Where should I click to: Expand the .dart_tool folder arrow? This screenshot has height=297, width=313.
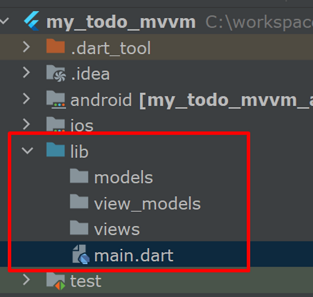click(x=26, y=47)
